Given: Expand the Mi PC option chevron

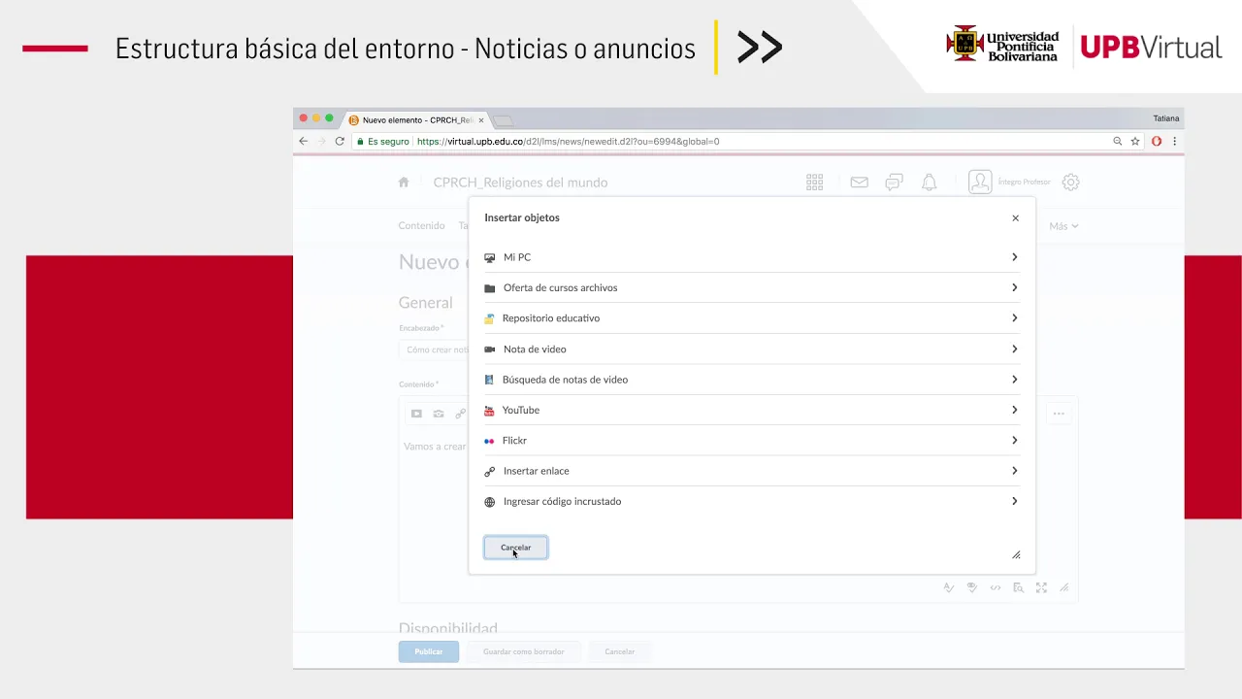Looking at the screenshot, I should (x=1014, y=257).
